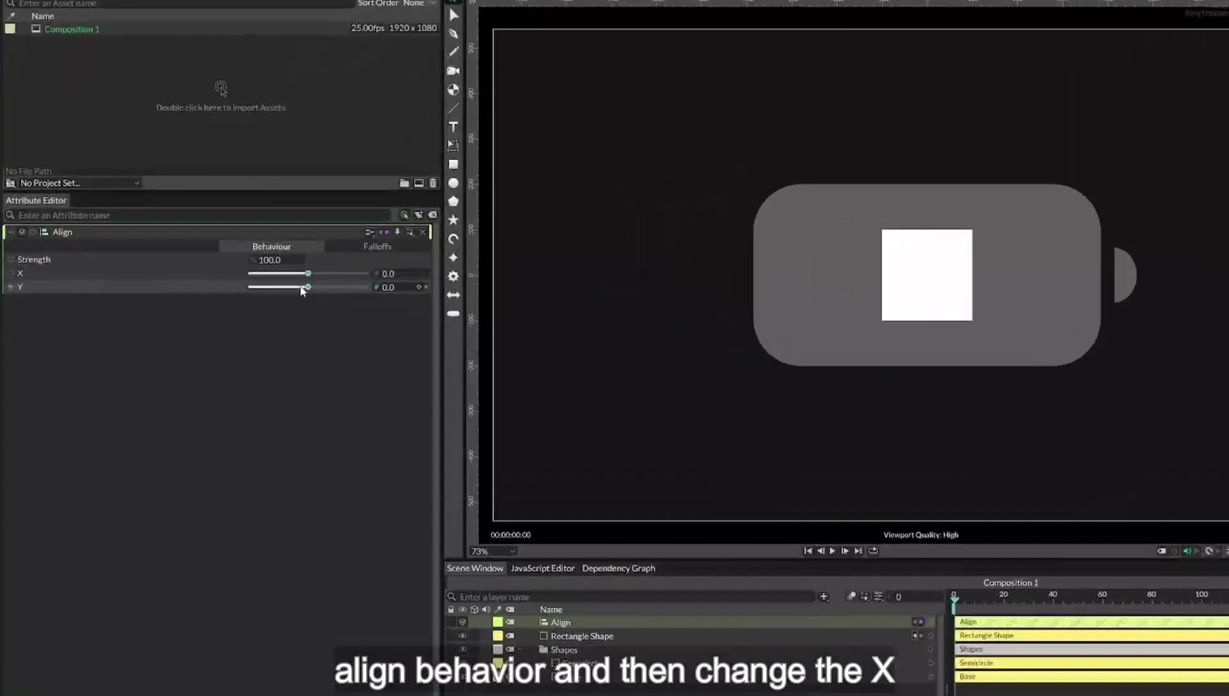Open the Sort Order None dropdown
1229x696 pixels.
coord(396,3)
